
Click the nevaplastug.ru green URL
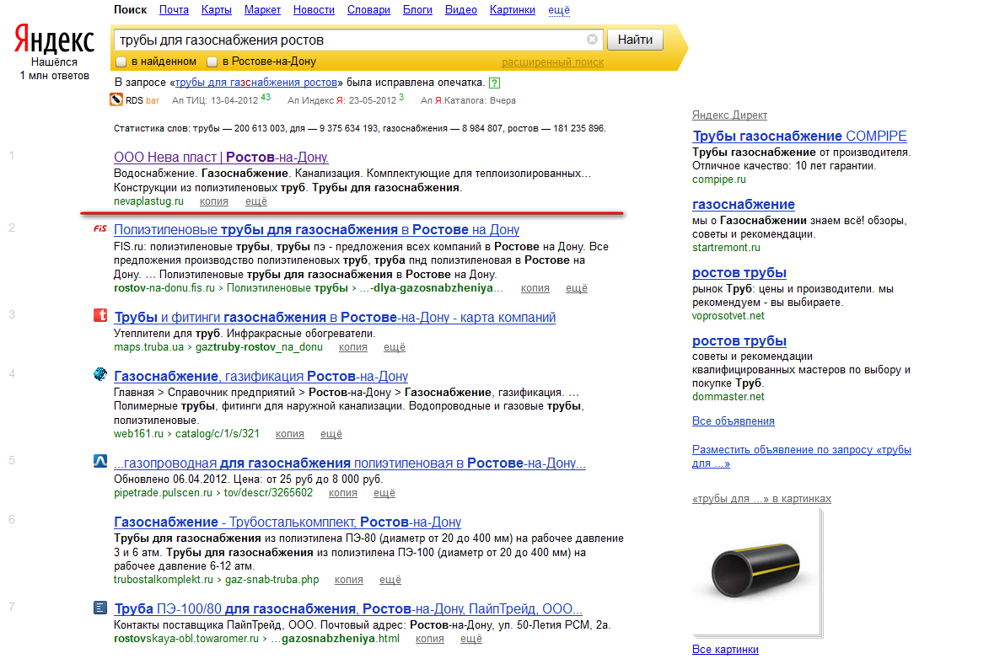point(149,201)
